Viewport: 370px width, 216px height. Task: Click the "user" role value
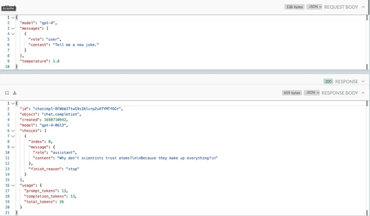click(x=53, y=39)
